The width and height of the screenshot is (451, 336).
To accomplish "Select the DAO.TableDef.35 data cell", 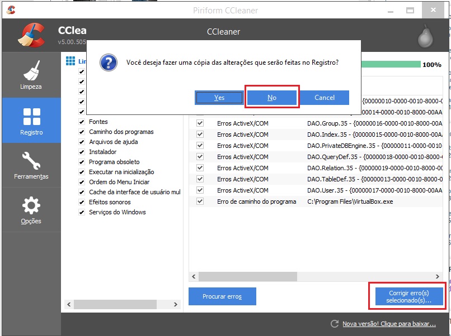I will pos(375,179).
